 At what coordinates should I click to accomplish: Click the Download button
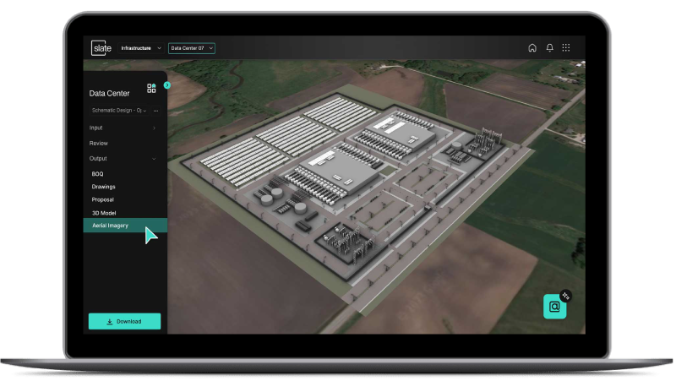[124, 321]
